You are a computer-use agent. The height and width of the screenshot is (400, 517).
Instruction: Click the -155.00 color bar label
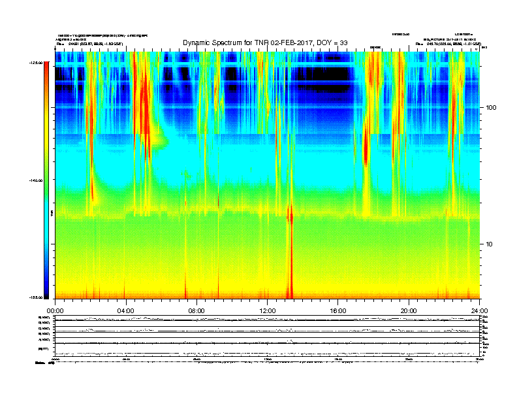(37, 297)
